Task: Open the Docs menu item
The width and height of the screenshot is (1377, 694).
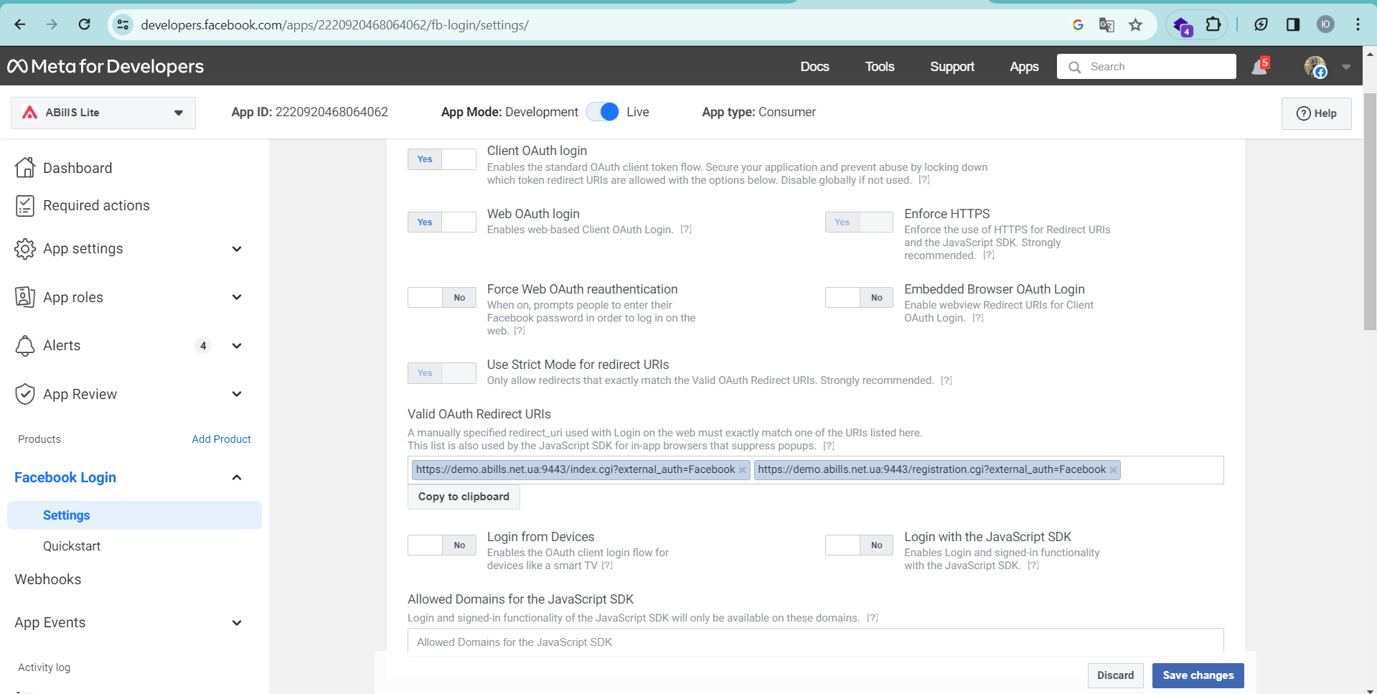Action: [x=814, y=67]
